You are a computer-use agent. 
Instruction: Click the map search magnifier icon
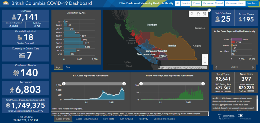click(x=192, y=14)
